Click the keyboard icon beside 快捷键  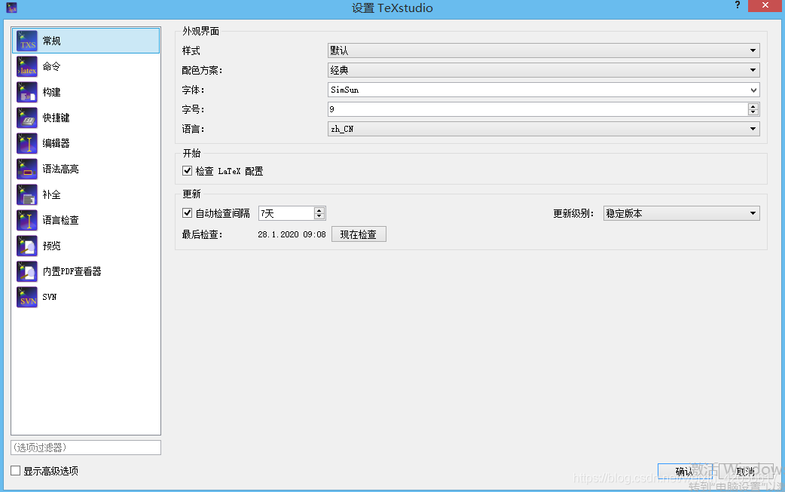pos(27,118)
